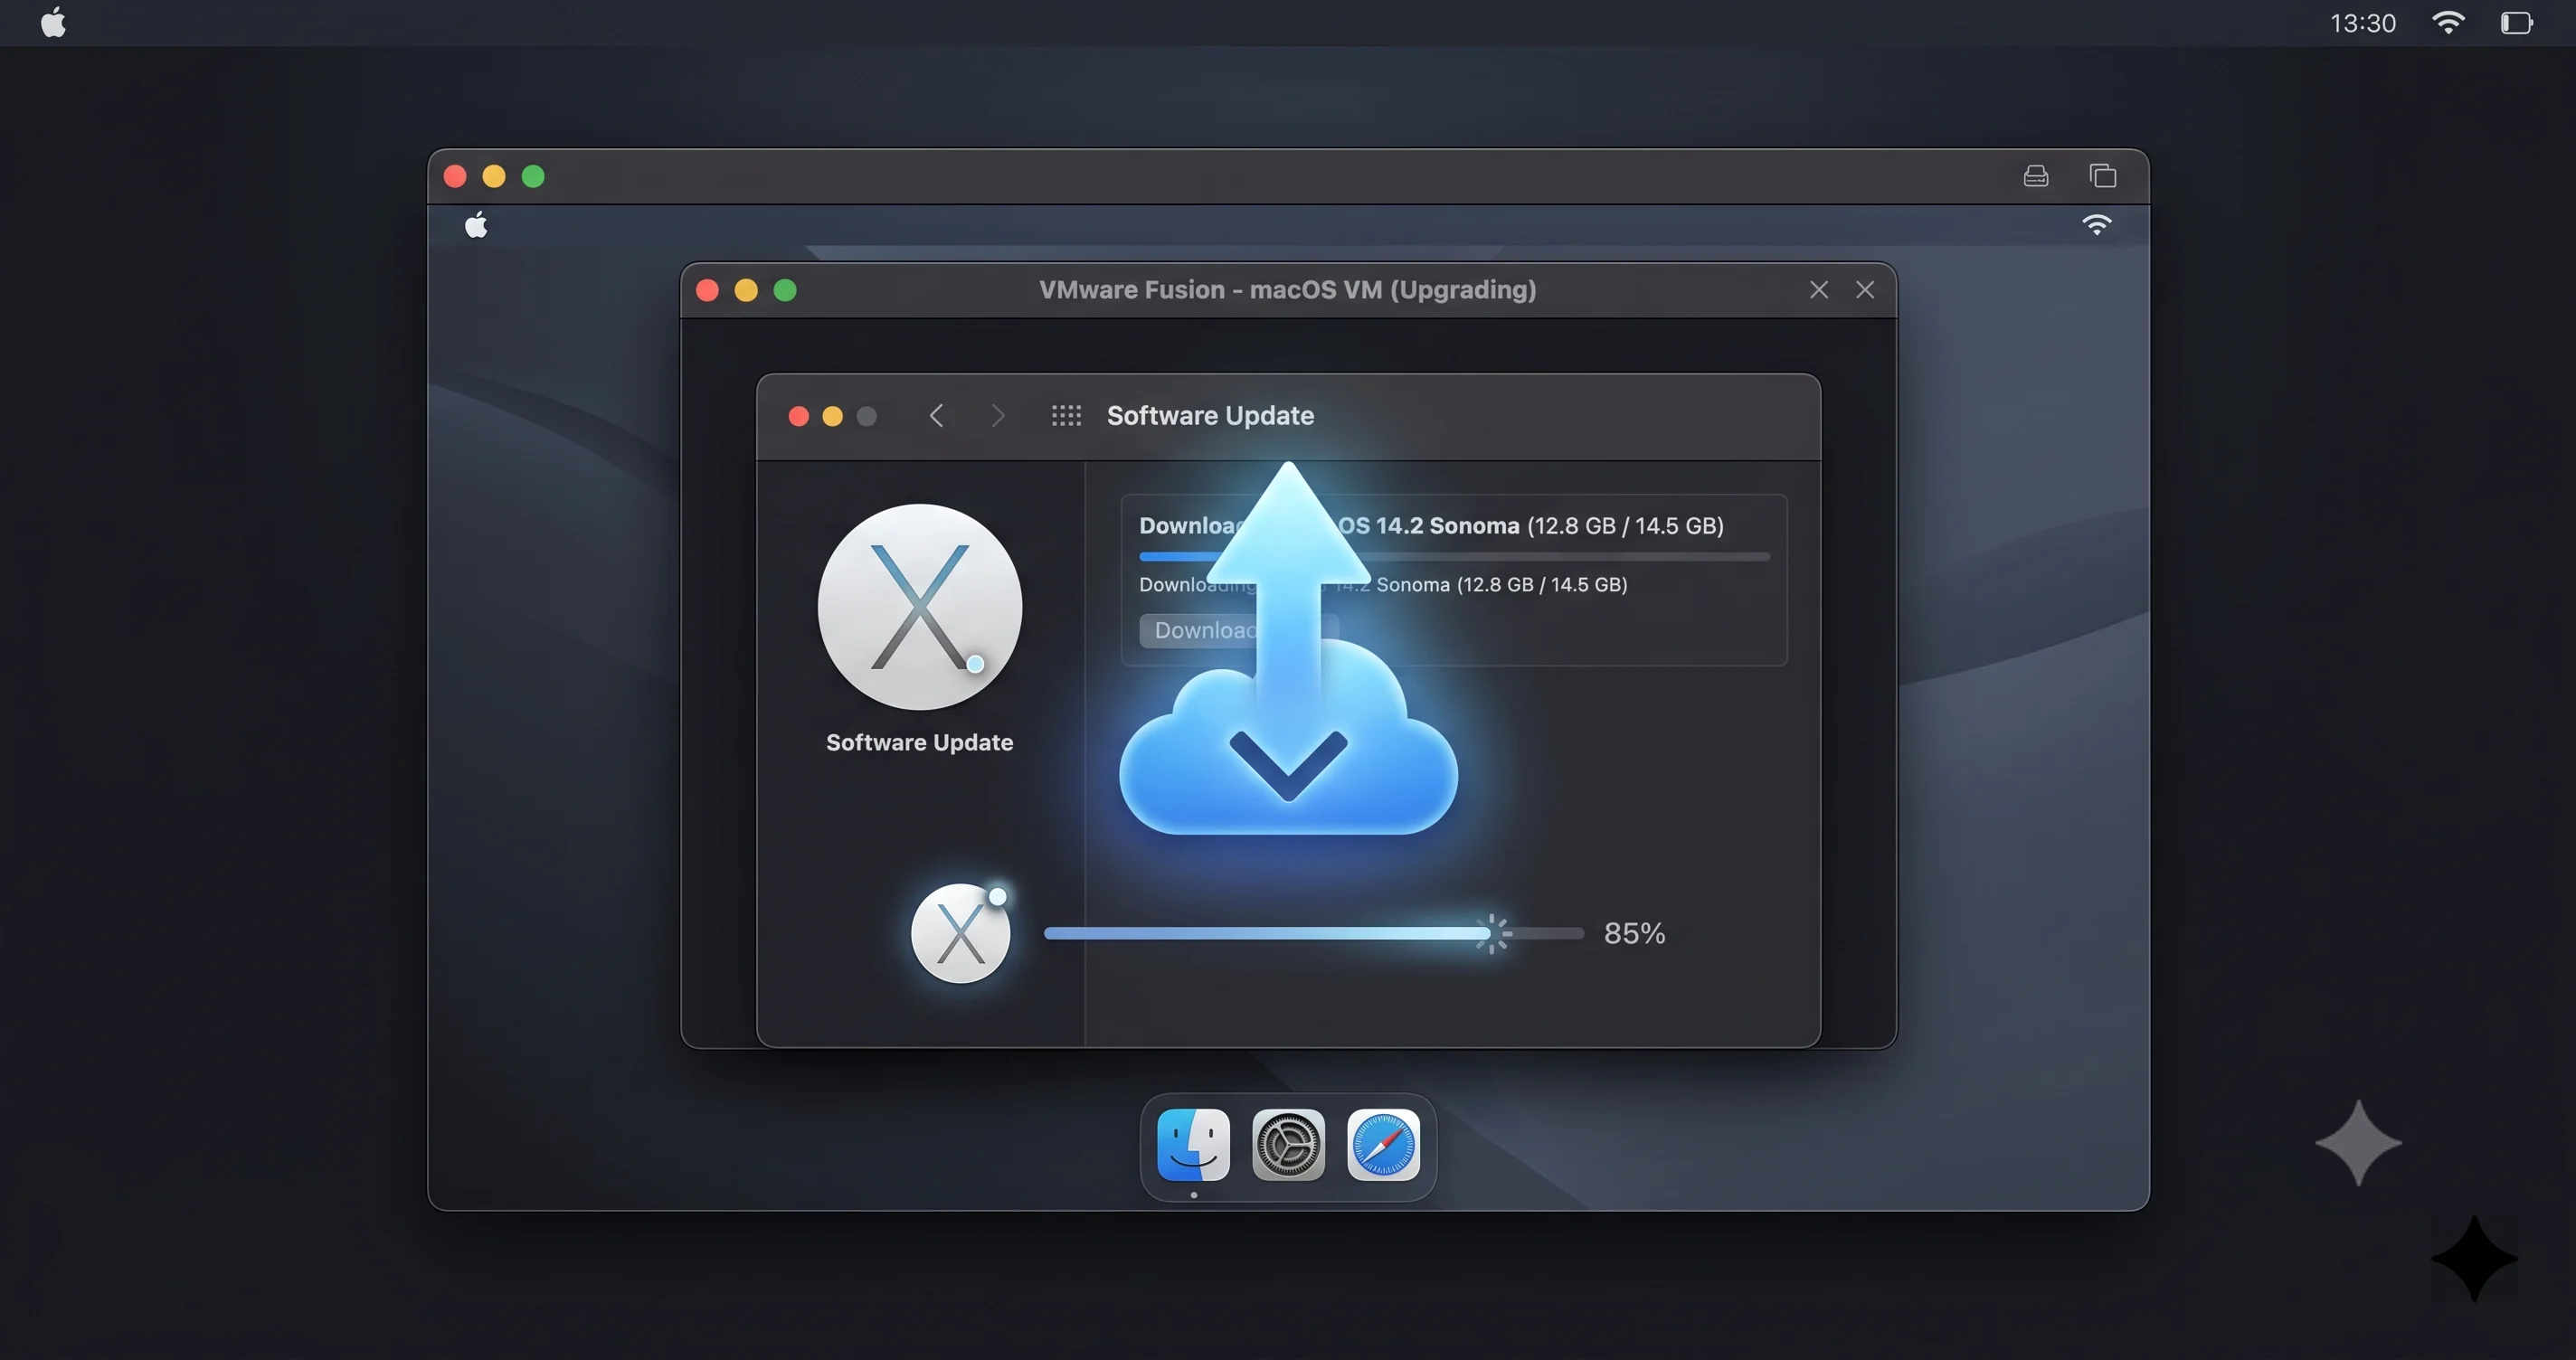The image size is (2576, 1360).
Task: Open Safari from the dock
Action: tap(1383, 1145)
